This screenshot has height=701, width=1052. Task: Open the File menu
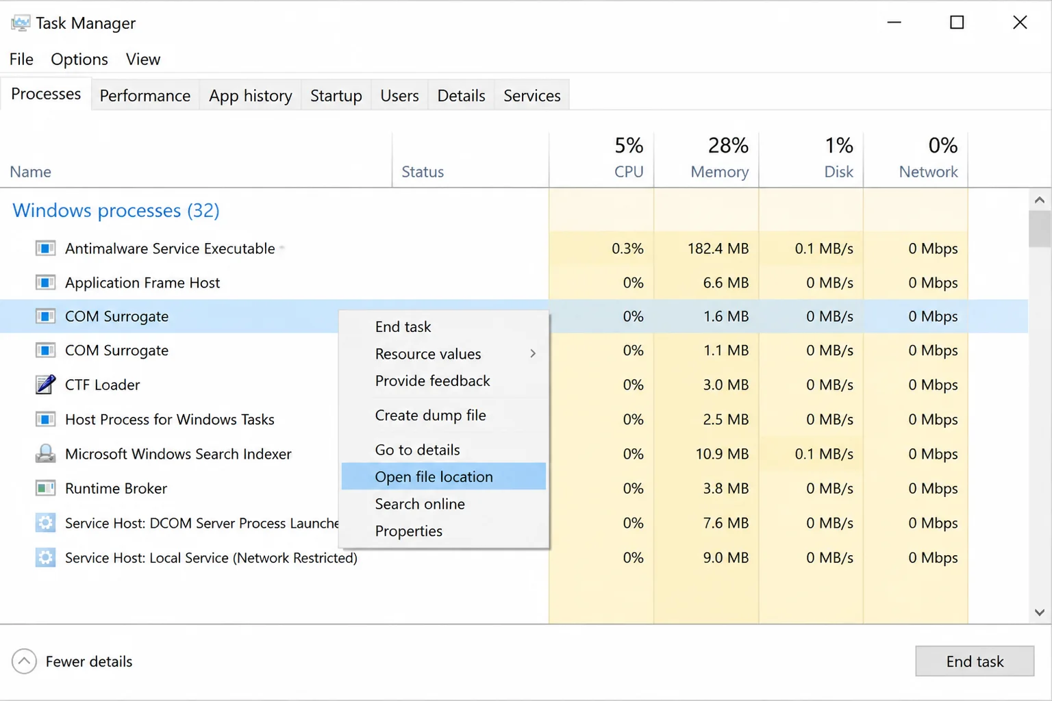[21, 60]
